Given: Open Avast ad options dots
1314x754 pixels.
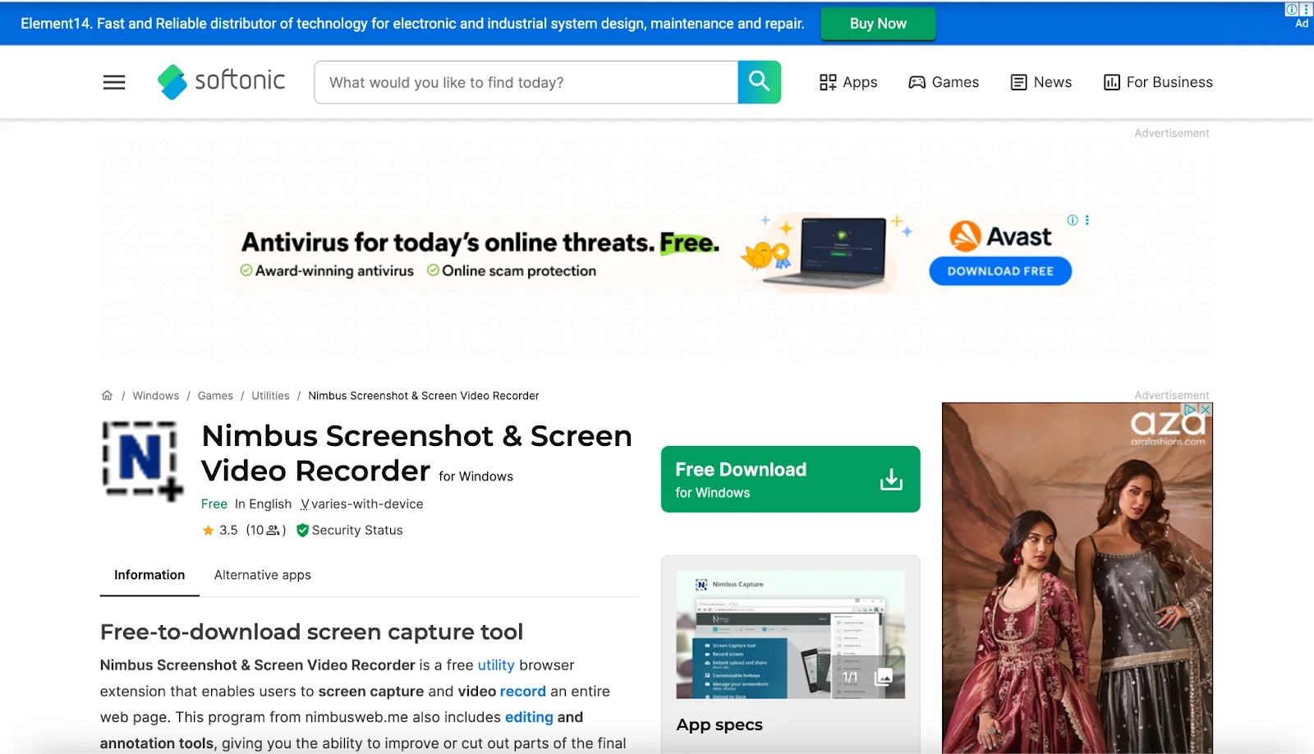Looking at the screenshot, I should 1087,220.
